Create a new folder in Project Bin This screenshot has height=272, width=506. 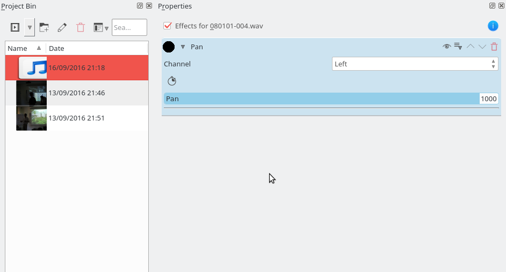[44, 27]
